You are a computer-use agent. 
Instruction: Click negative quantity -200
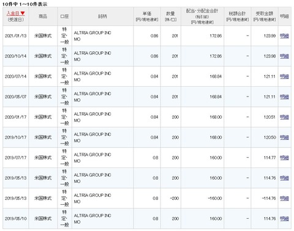tap(175, 198)
